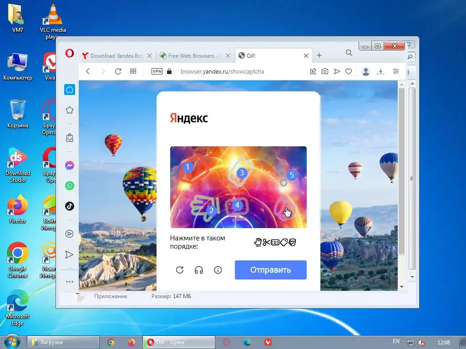Open sidebar Player icon

(x=70, y=234)
